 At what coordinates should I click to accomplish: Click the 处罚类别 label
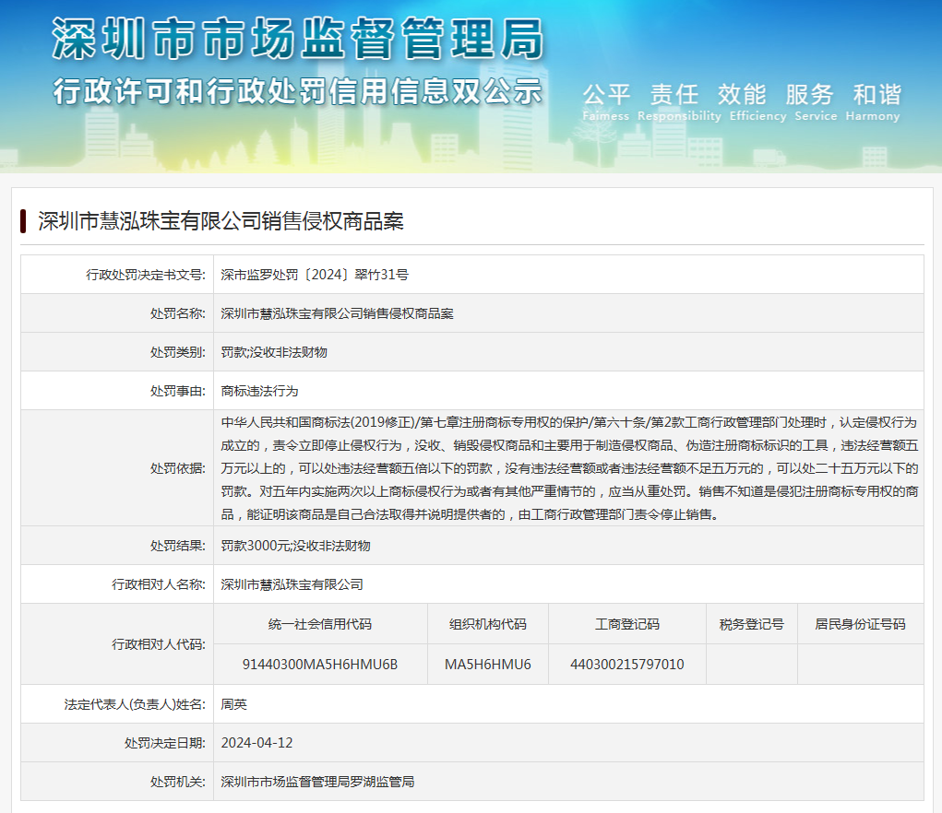click(x=178, y=352)
